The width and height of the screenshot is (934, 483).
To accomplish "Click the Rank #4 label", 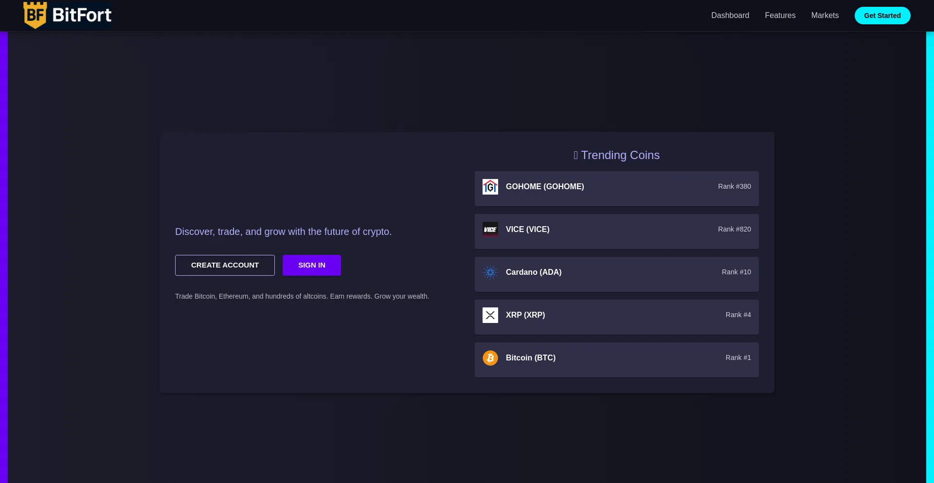I will [738, 315].
